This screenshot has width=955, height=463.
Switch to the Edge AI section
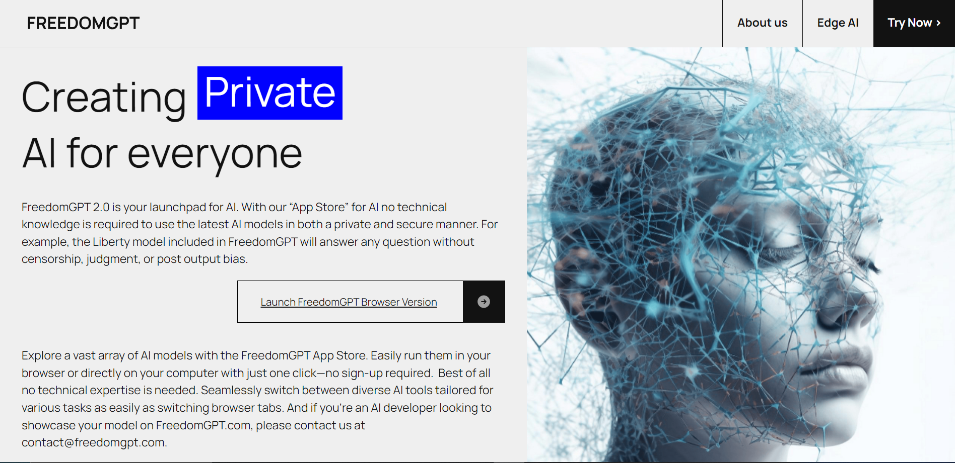tap(838, 23)
